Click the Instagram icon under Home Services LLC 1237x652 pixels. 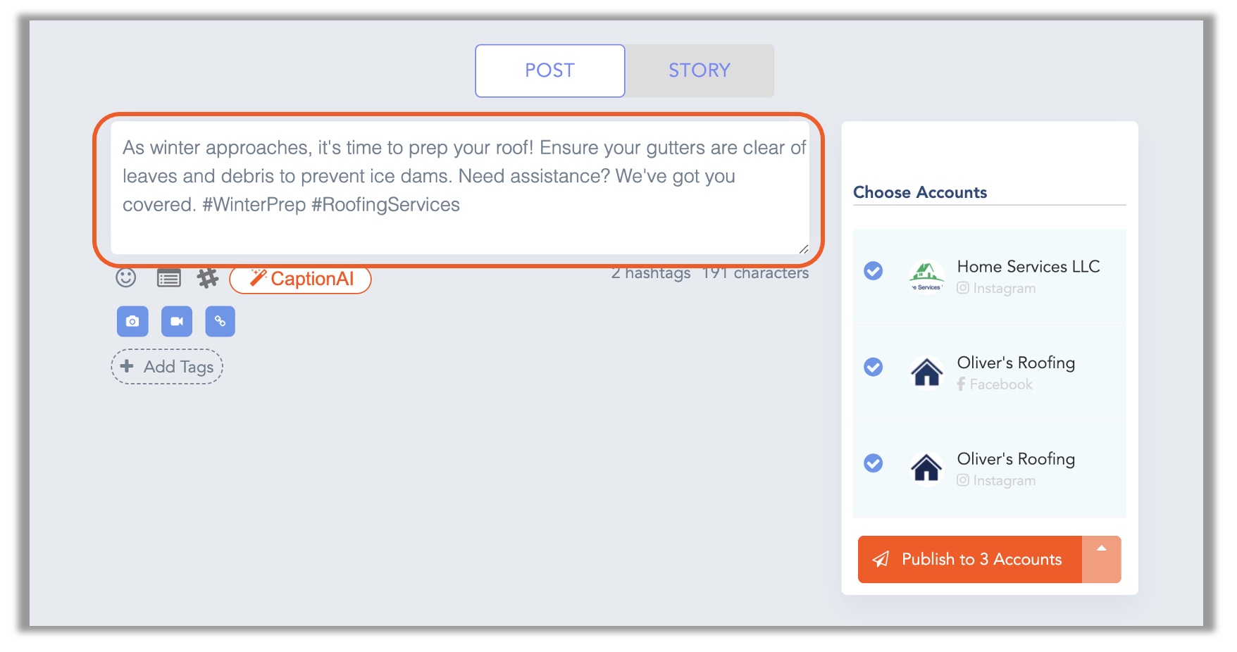pos(962,288)
